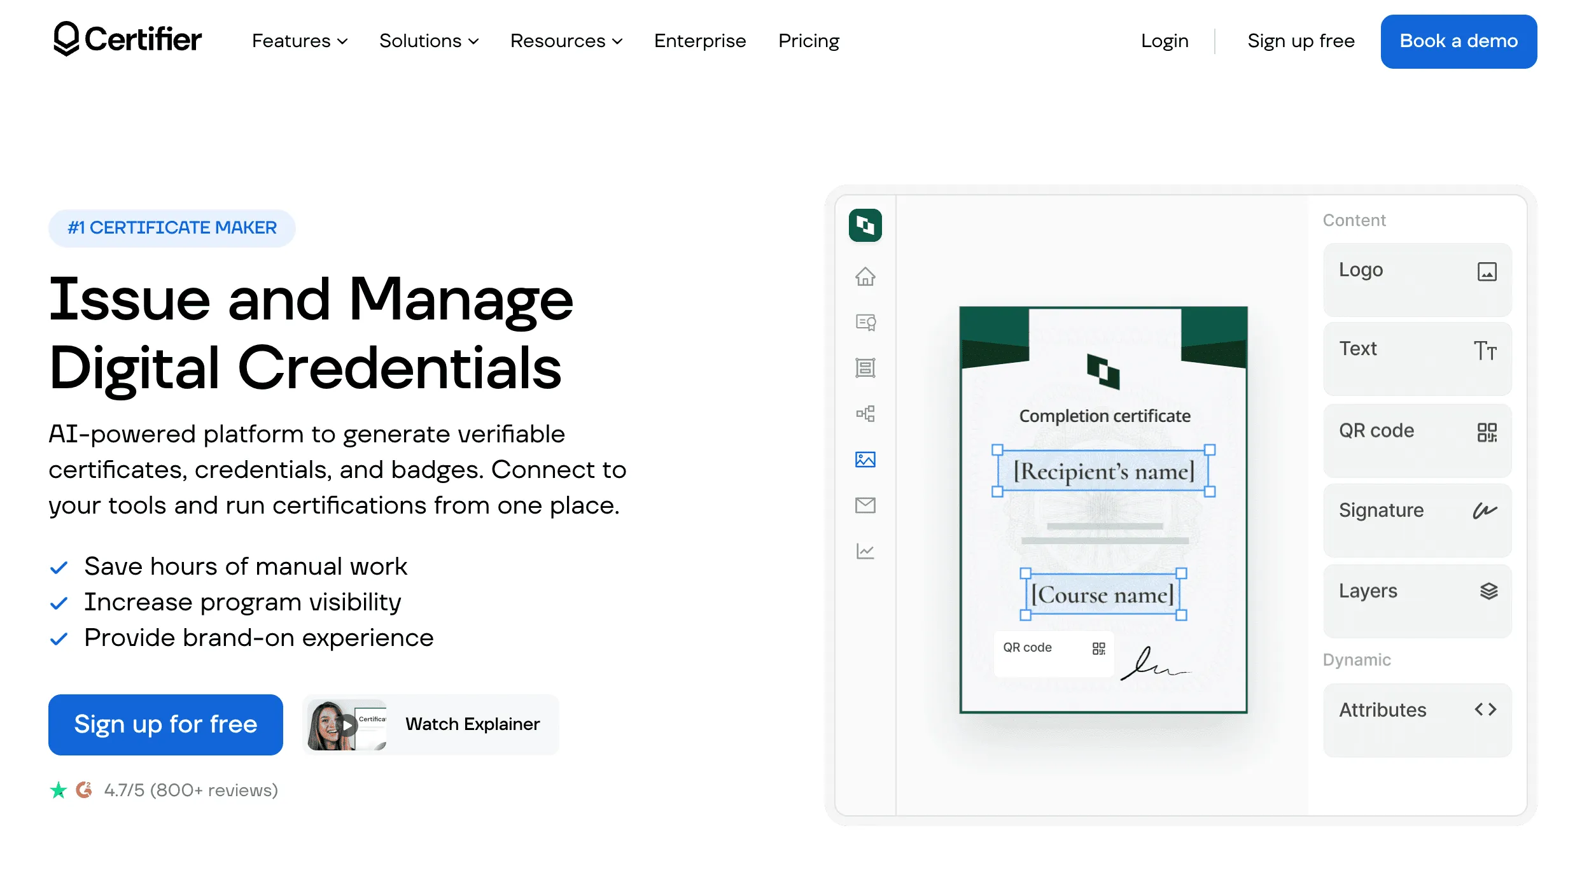Click the certificate logo emblem

[x=1103, y=372]
